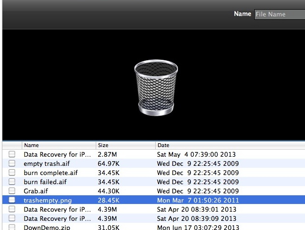Check the box for trashempty.png
The height and width of the screenshot is (230, 305).
(12, 200)
